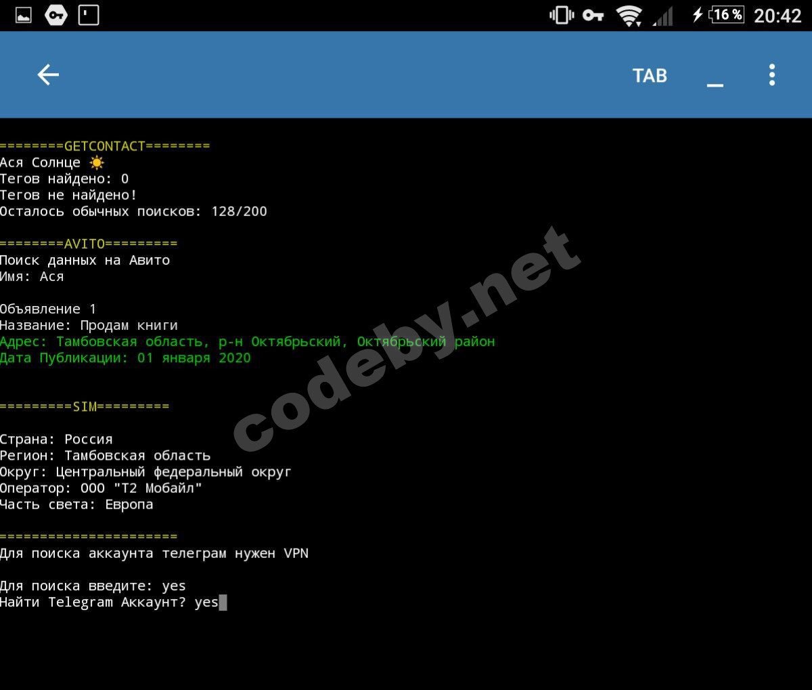Screen dimensions: 812x690
Task: Tap the terminal cursor block after yes
Action: [223, 602]
